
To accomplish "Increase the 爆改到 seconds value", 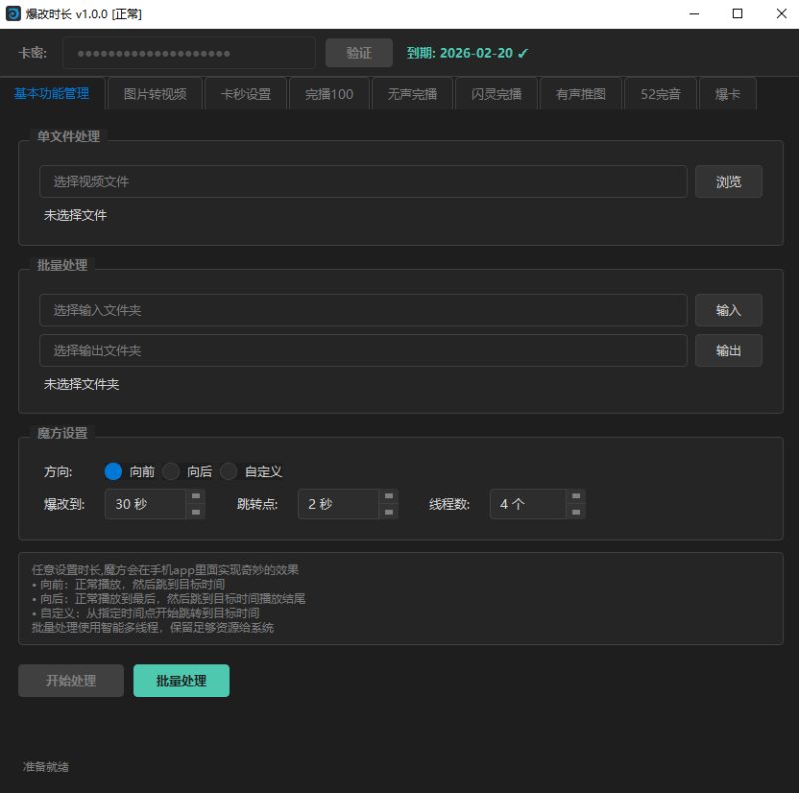I will [x=196, y=496].
